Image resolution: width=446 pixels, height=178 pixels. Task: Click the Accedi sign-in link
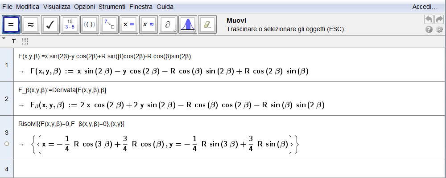[425, 7]
